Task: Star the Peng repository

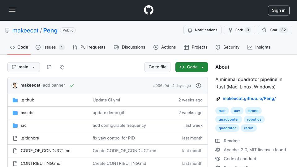Action: coord(275,30)
